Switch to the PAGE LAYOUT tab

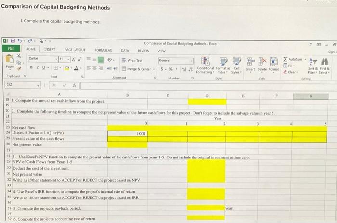click(x=75, y=50)
